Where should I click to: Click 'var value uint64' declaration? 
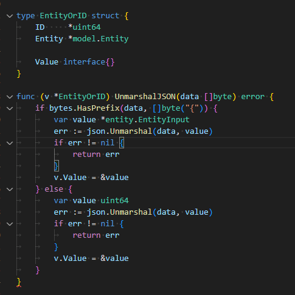point(91,201)
